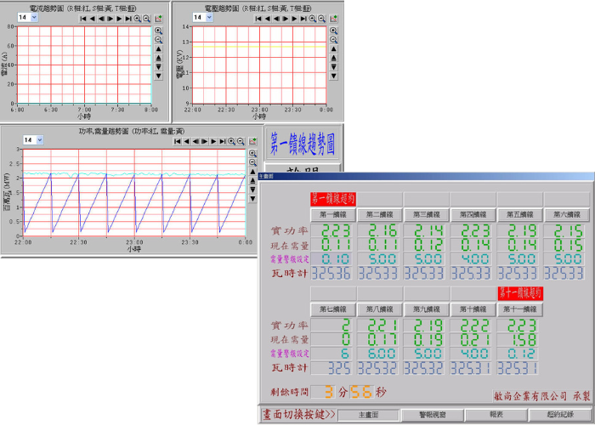595x425 pixels.
Task: Select the 第七饋線 feeder button
Action: 333,309
